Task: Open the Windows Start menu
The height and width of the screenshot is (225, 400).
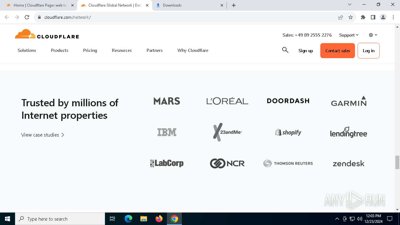Action: [7, 219]
